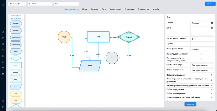217x111 pixels.
Task: Click the logout icon at sidebar bottom
Action: (3, 107)
